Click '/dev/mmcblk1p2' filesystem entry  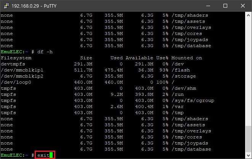click(22, 76)
